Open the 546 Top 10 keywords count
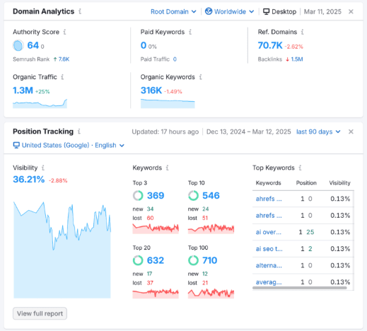367x331 pixels. click(211, 196)
